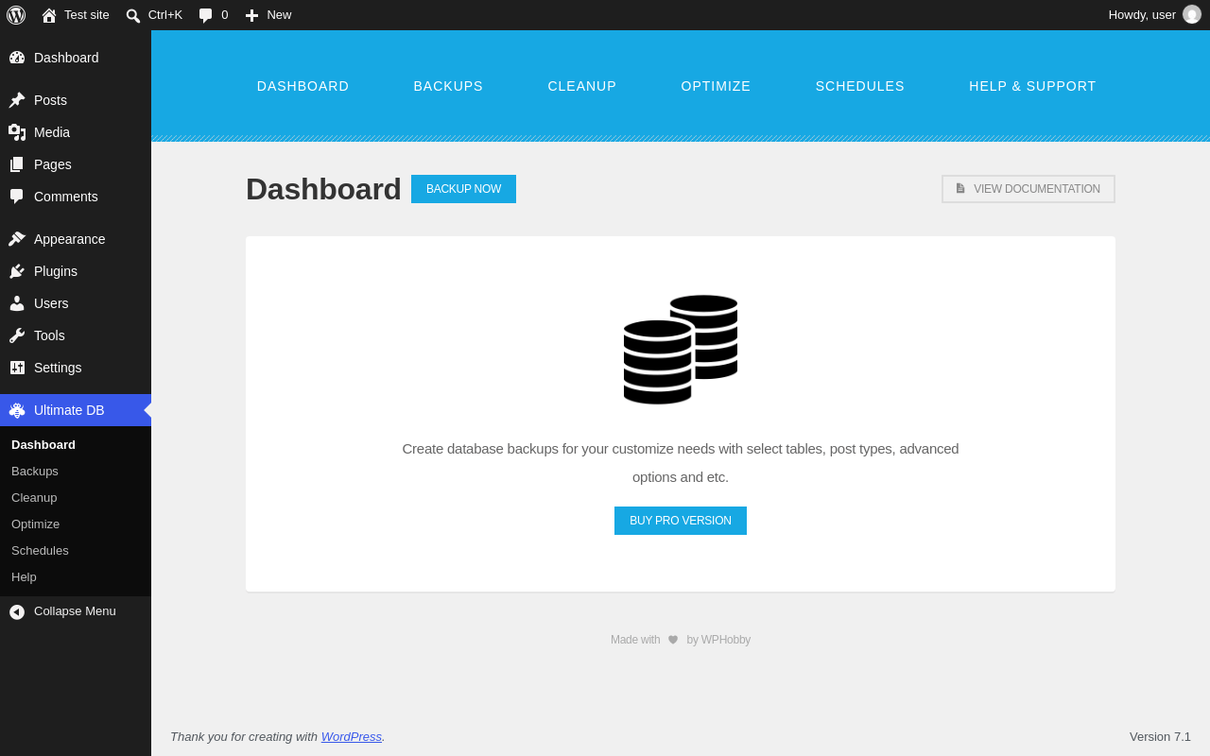
Task: Open search via the magnifier icon
Action: point(133,15)
